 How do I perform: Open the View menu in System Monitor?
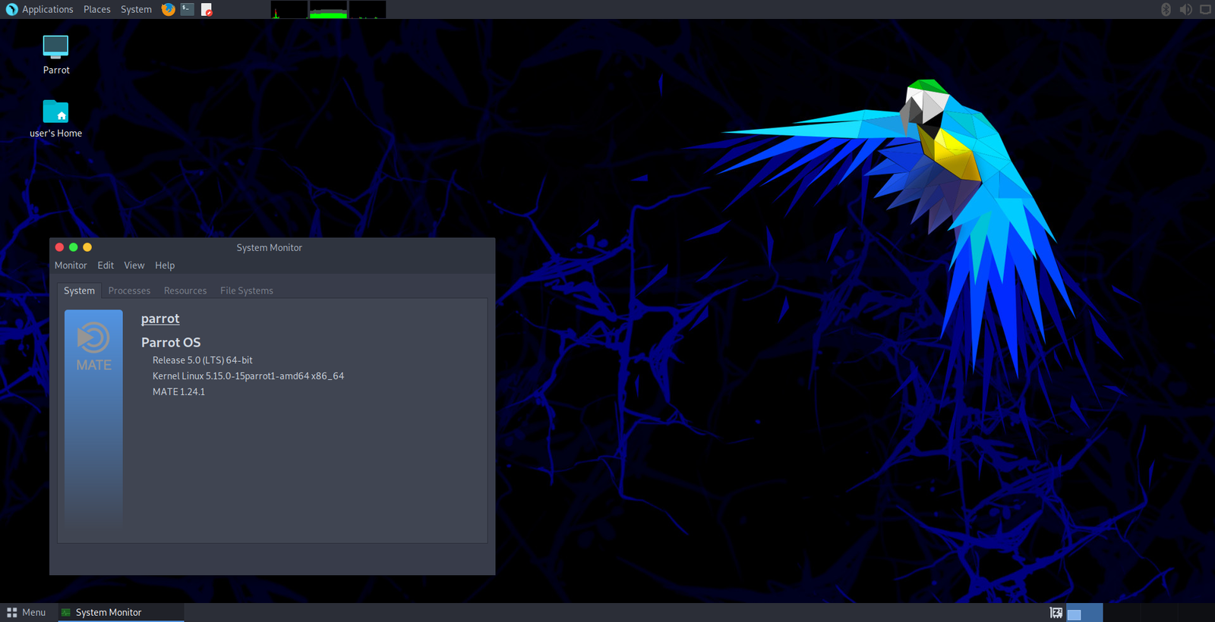click(134, 265)
